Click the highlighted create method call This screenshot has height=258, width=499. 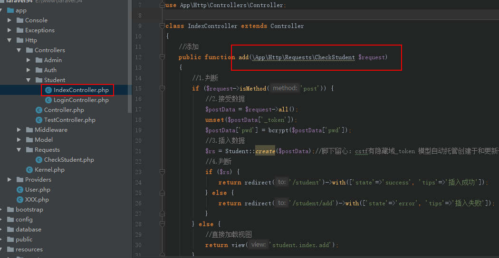tap(265, 151)
